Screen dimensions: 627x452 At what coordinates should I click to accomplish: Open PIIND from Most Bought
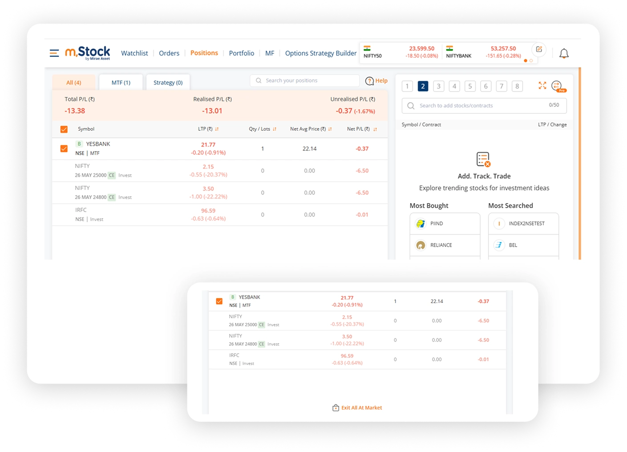pos(445,224)
